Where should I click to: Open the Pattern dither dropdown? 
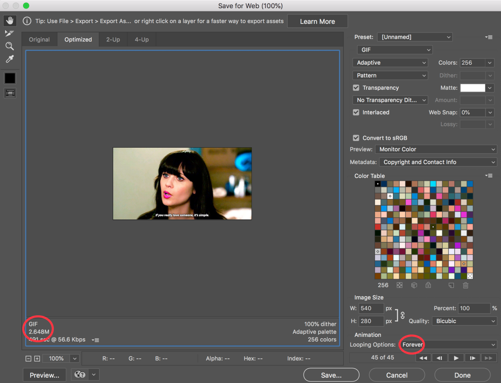[x=390, y=76]
